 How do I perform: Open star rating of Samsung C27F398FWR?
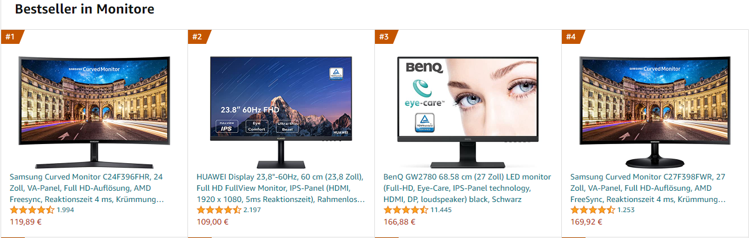(x=593, y=210)
